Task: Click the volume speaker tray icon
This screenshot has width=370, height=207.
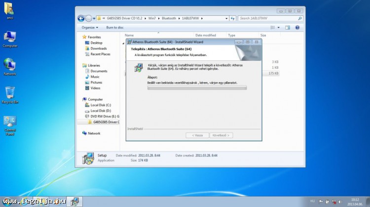Action: pos(339,202)
